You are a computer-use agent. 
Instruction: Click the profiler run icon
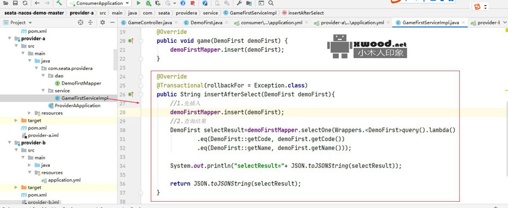pyautogui.click(x=168, y=3)
